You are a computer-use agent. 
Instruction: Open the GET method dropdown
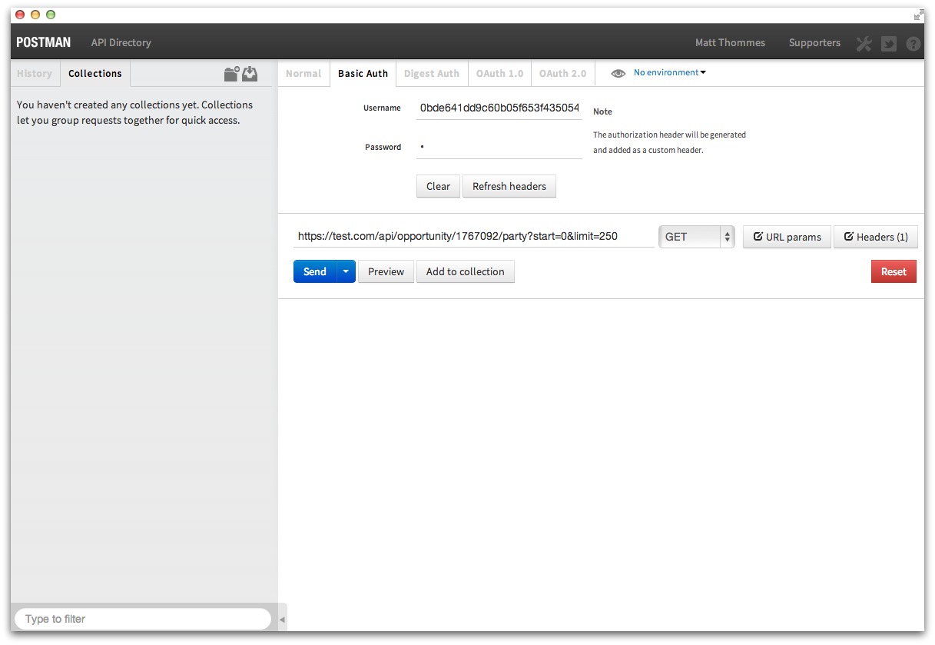coord(697,237)
